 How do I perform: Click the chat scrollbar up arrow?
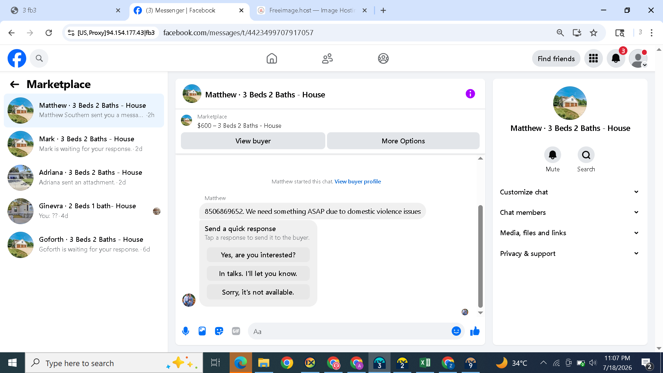tap(480, 158)
